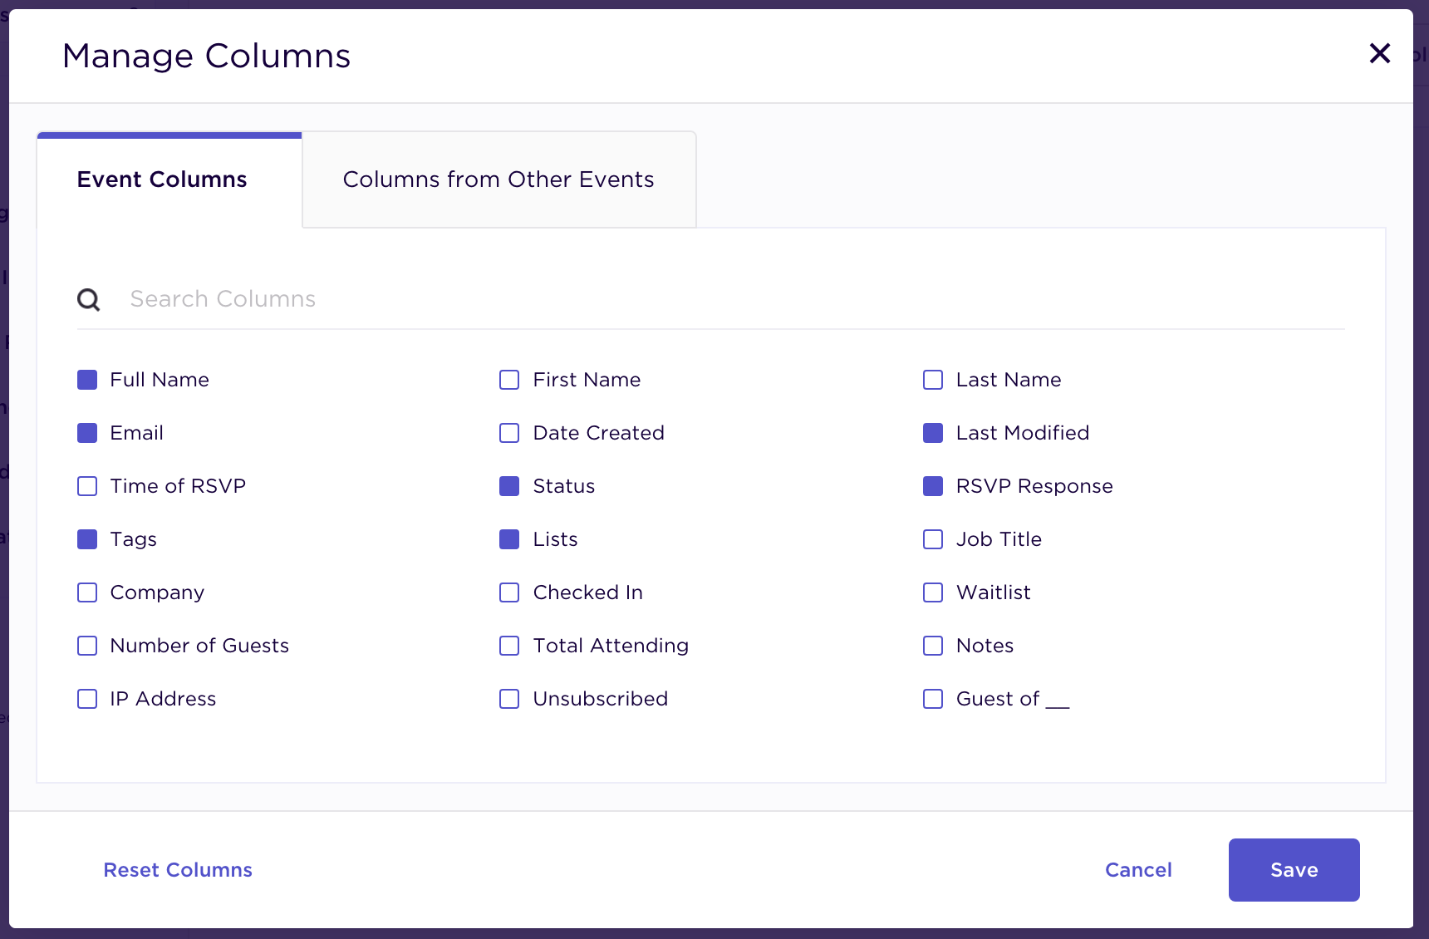Enable the Total Attending checkbox

(x=509, y=646)
